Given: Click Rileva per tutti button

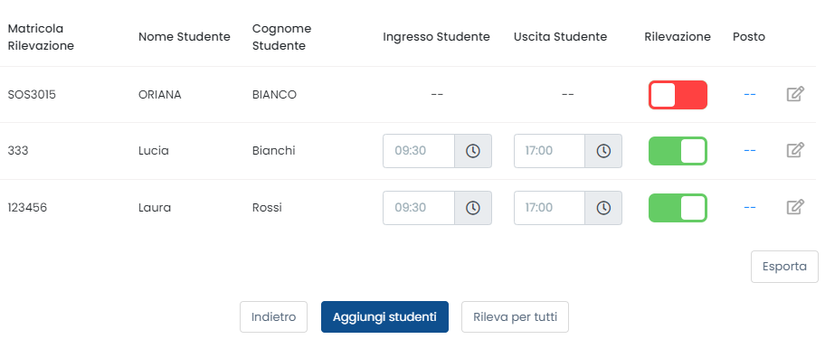Looking at the screenshot, I should (515, 317).
